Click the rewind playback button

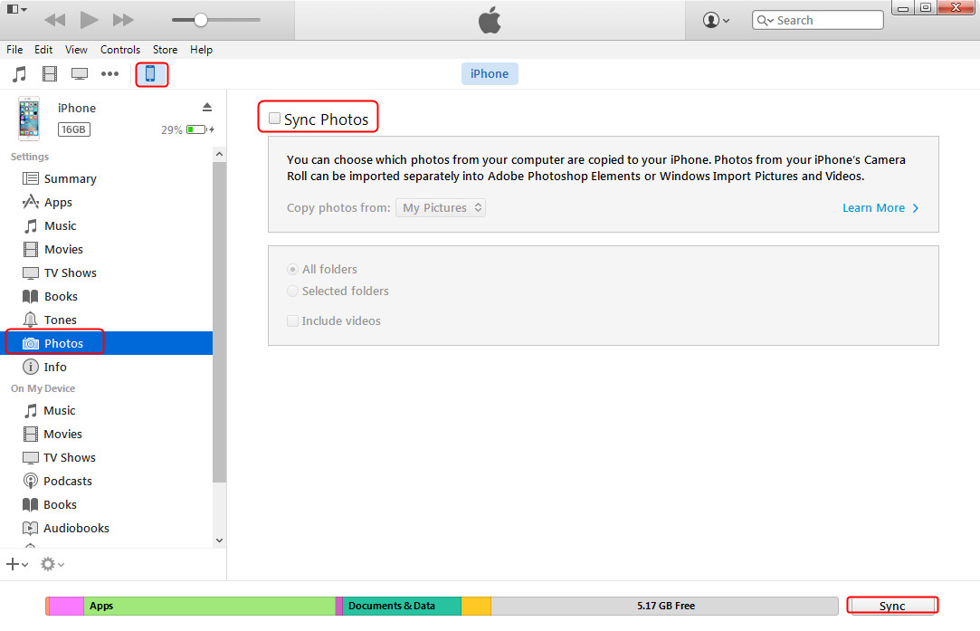point(55,20)
